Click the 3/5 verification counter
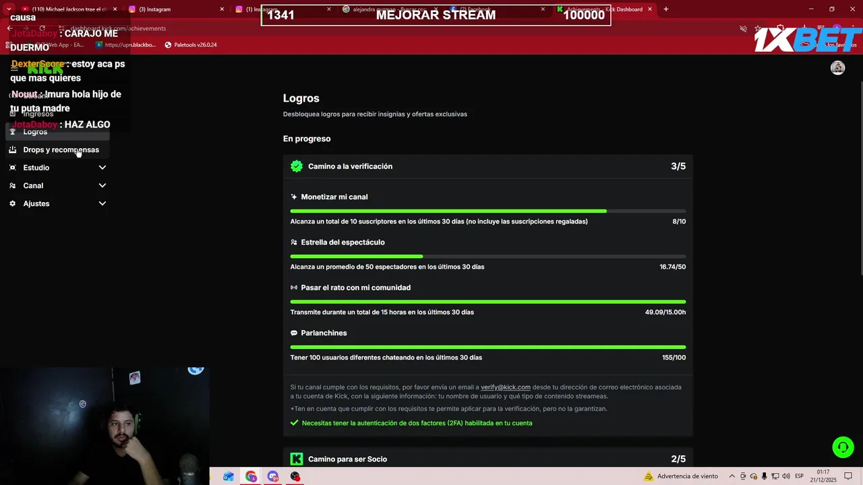Viewport: 863px width, 485px height. coord(678,166)
